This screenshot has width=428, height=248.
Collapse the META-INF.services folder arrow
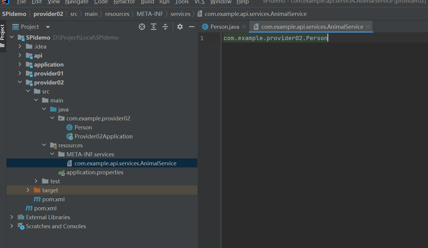pyautogui.click(x=52, y=154)
